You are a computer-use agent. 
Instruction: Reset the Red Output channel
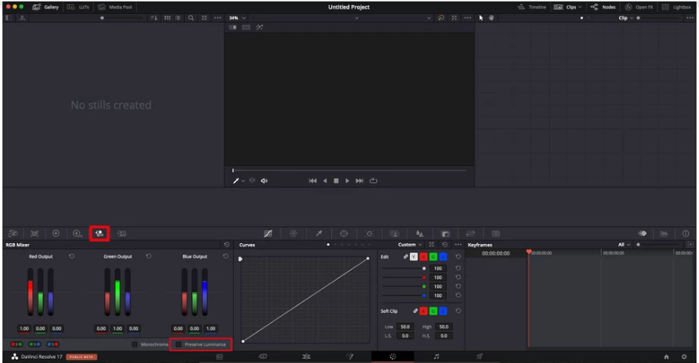tap(71, 256)
